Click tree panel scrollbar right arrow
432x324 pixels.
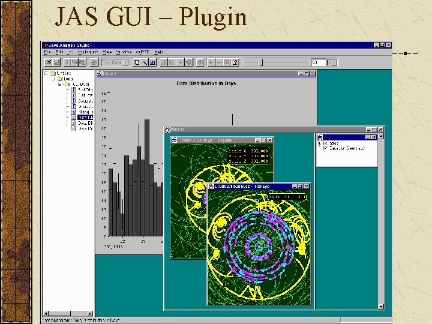click(x=90, y=314)
